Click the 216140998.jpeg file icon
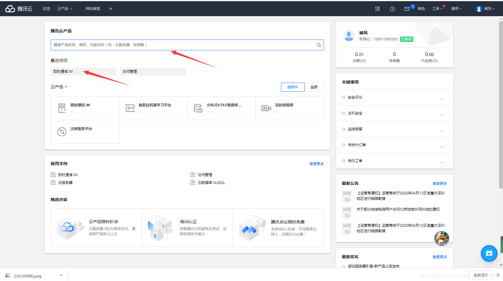This screenshot has height=281, width=503. click(x=8, y=276)
